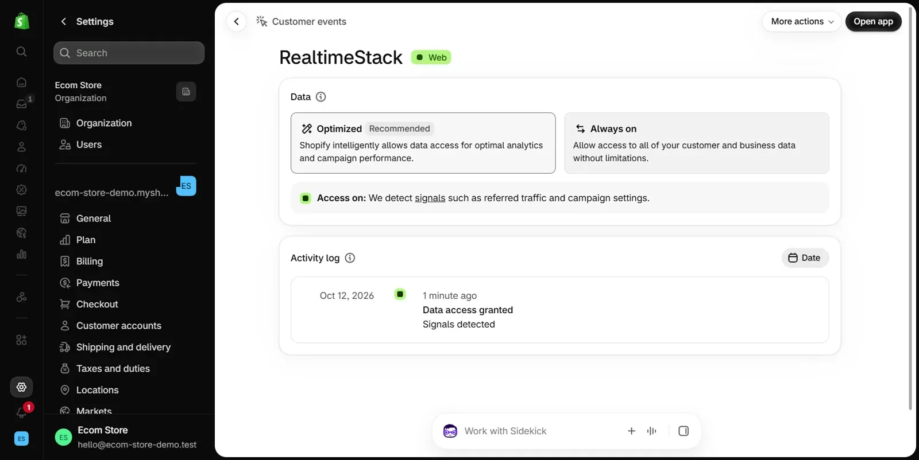Go back using the arrow beside Customer events
919x460 pixels.
[237, 22]
